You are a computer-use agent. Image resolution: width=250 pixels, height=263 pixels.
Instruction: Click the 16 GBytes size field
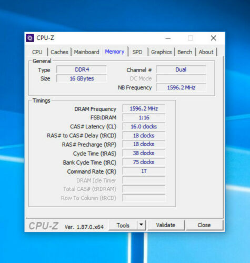82,78
